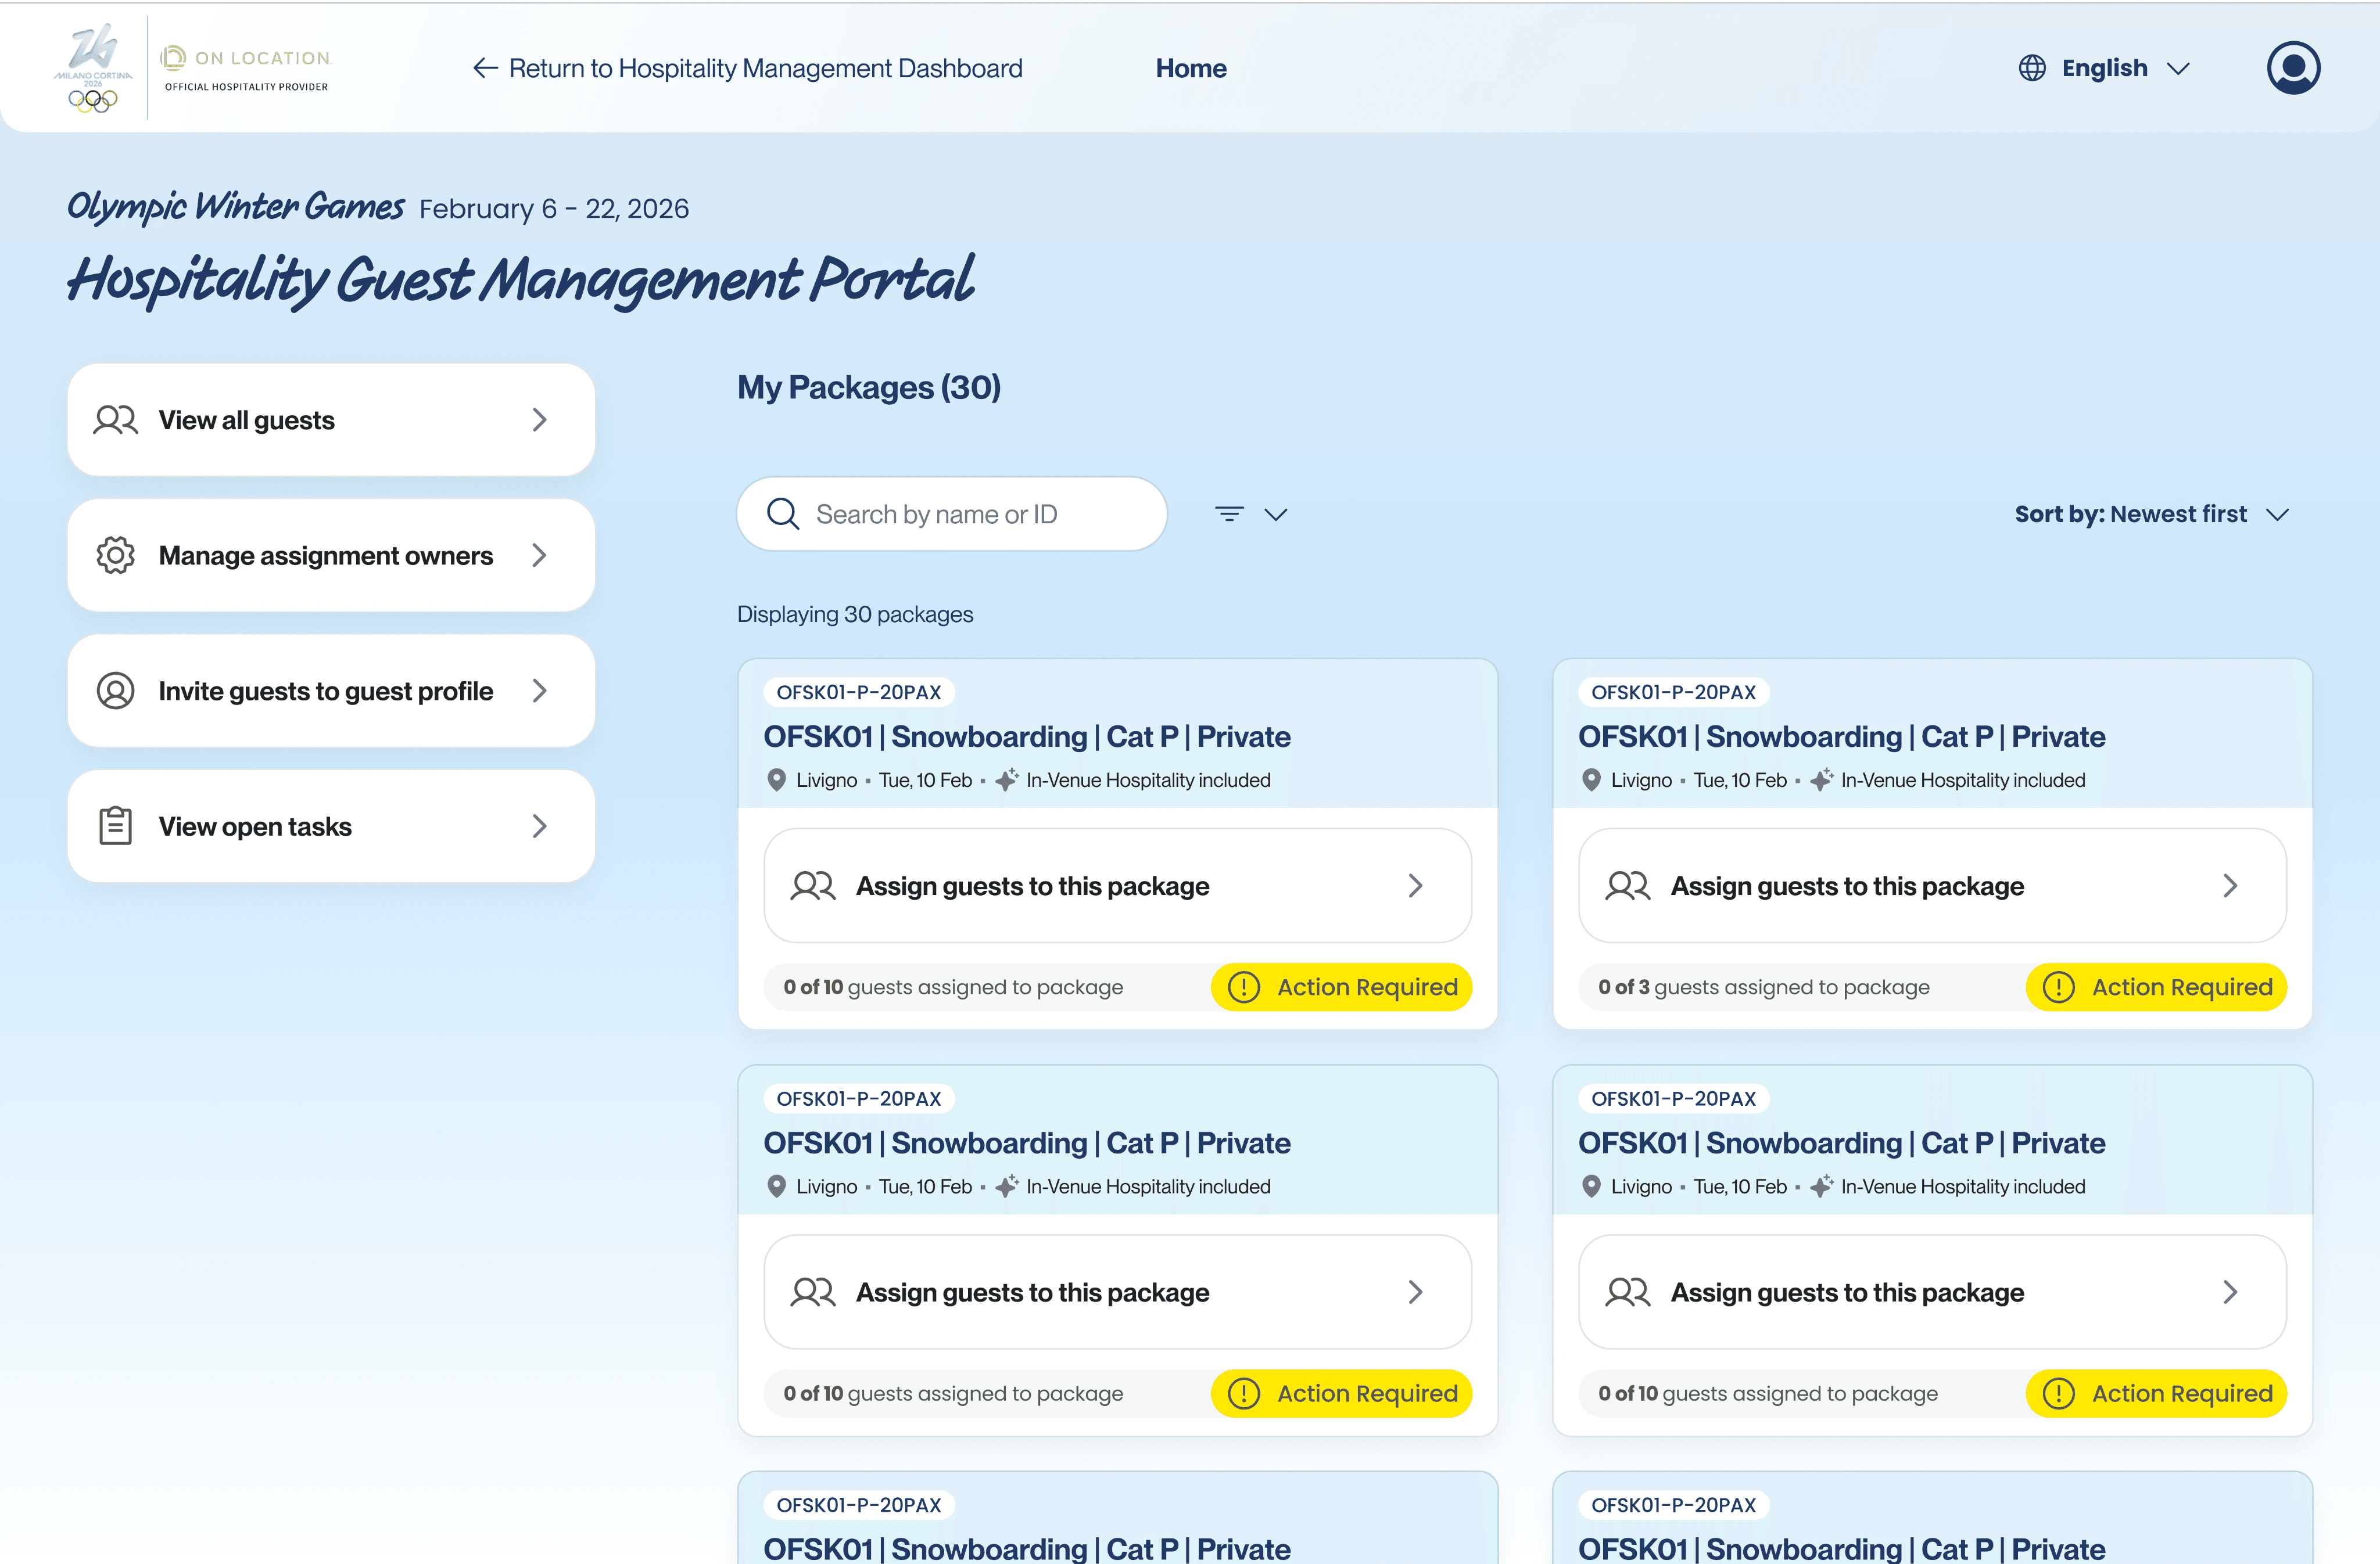Click the OFSK01-P-20PAX tag on the 0 of 3 card
Viewport: 2380px width, 1564px height.
coord(1673,692)
